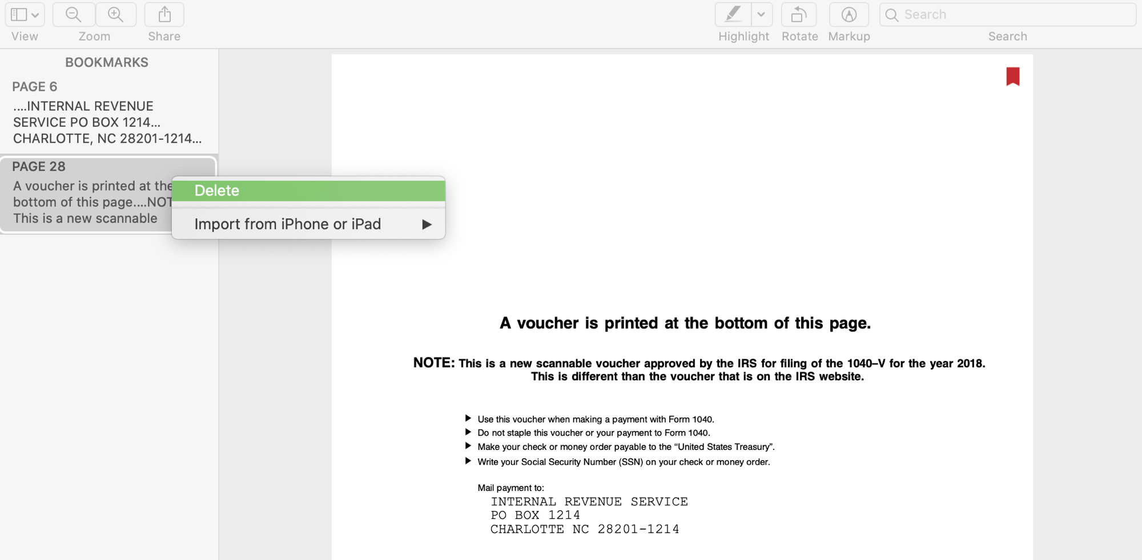Click the NOTE: paragraph in document
1142x560 pixels.
[699, 369]
